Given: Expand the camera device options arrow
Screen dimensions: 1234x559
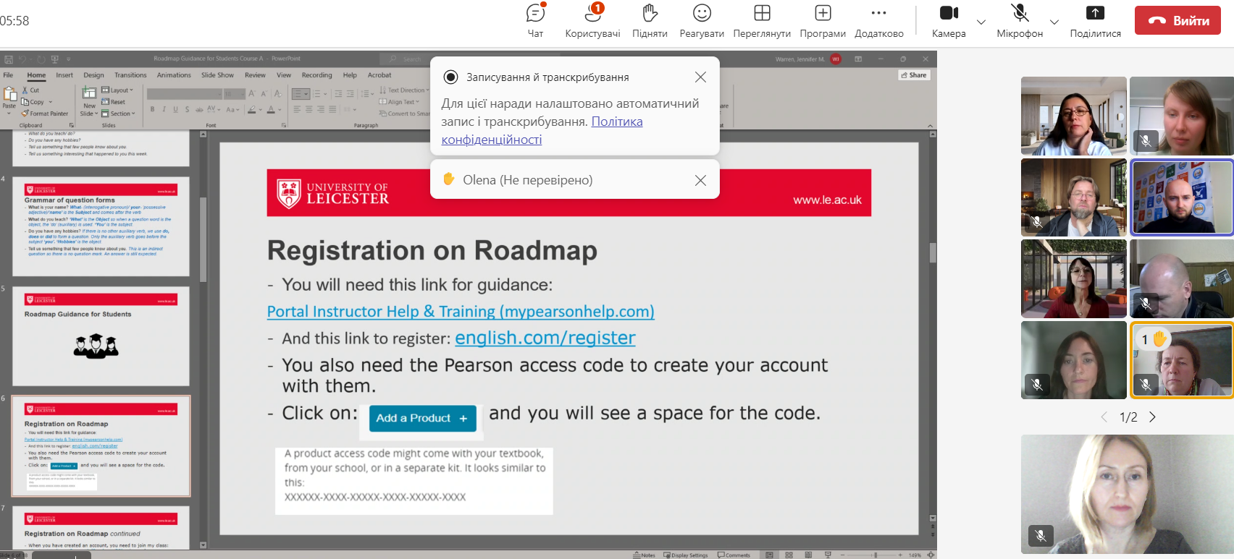Looking at the screenshot, I should [x=981, y=22].
